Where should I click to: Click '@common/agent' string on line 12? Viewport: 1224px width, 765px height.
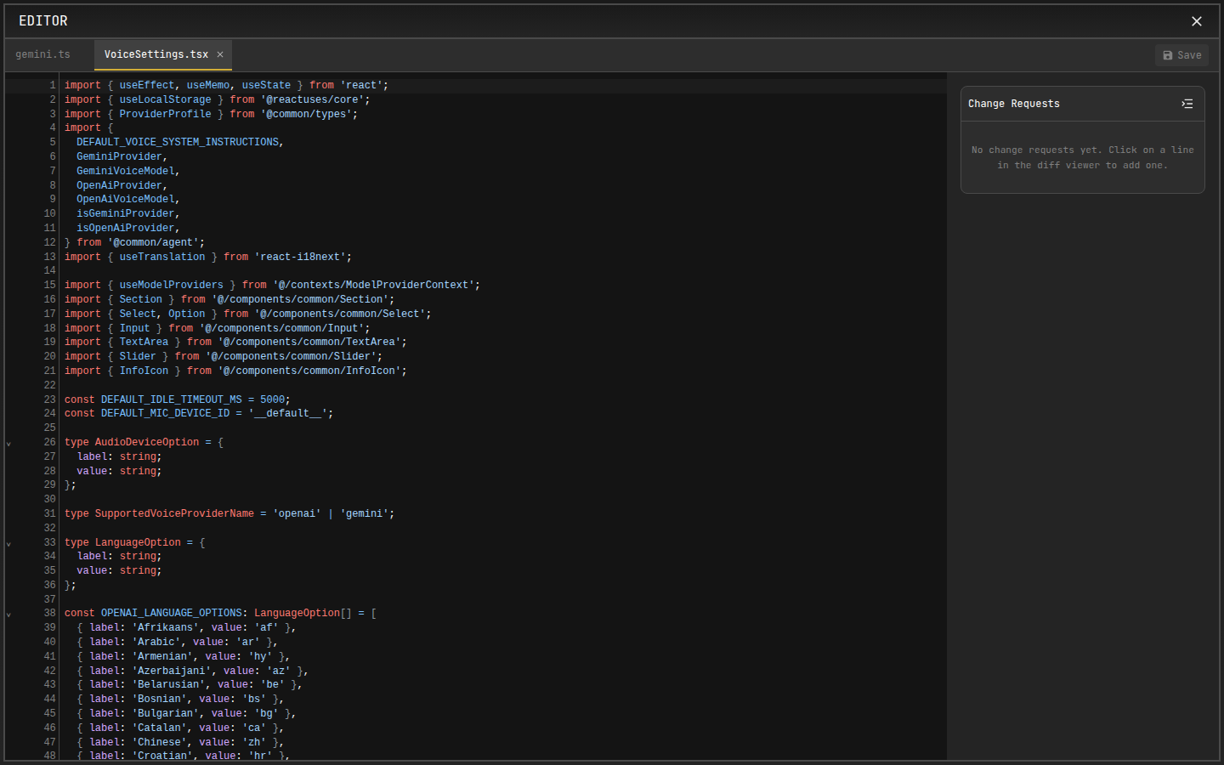[153, 243]
